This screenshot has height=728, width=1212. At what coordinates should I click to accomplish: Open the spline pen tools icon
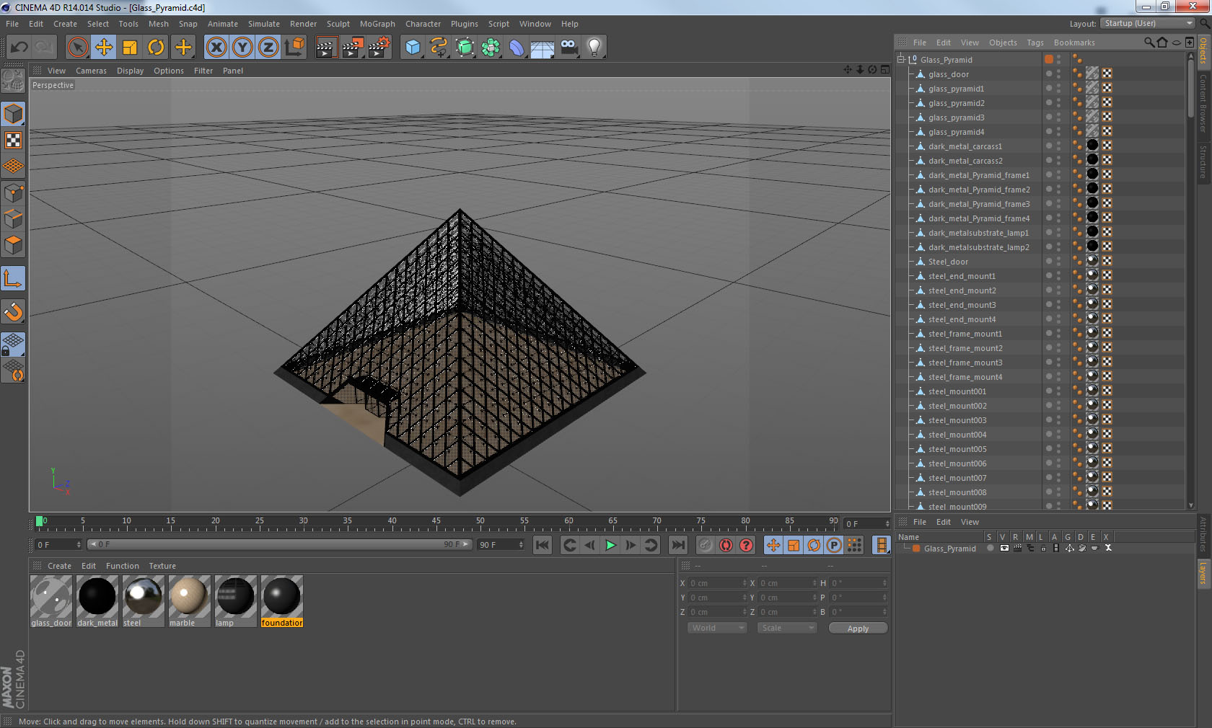pos(439,48)
